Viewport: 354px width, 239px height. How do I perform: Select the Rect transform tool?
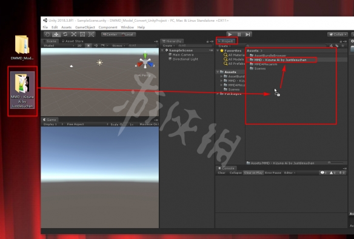pos(82,34)
